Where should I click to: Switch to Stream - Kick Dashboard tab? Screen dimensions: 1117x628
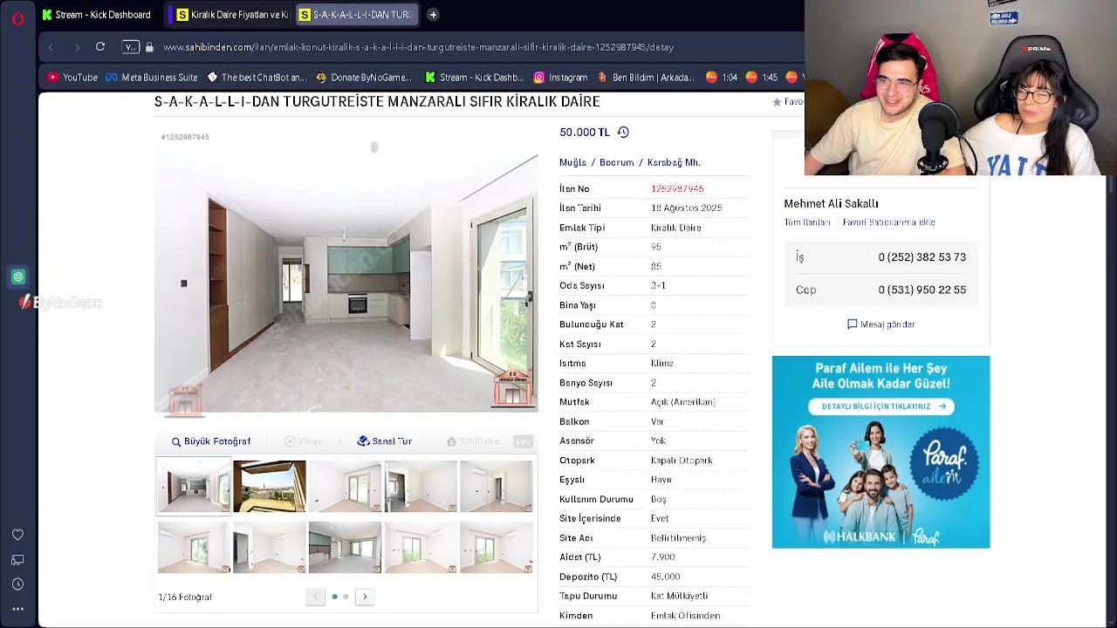point(97,15)
